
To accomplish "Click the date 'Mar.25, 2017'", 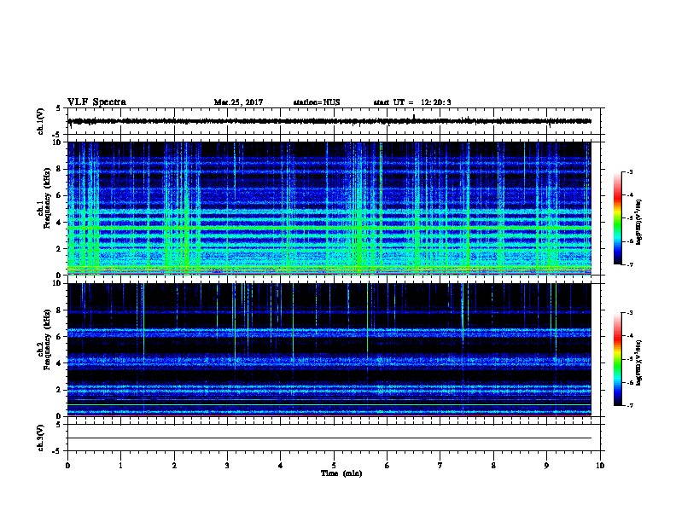I will pyautogui.click(x=238, y=102).
